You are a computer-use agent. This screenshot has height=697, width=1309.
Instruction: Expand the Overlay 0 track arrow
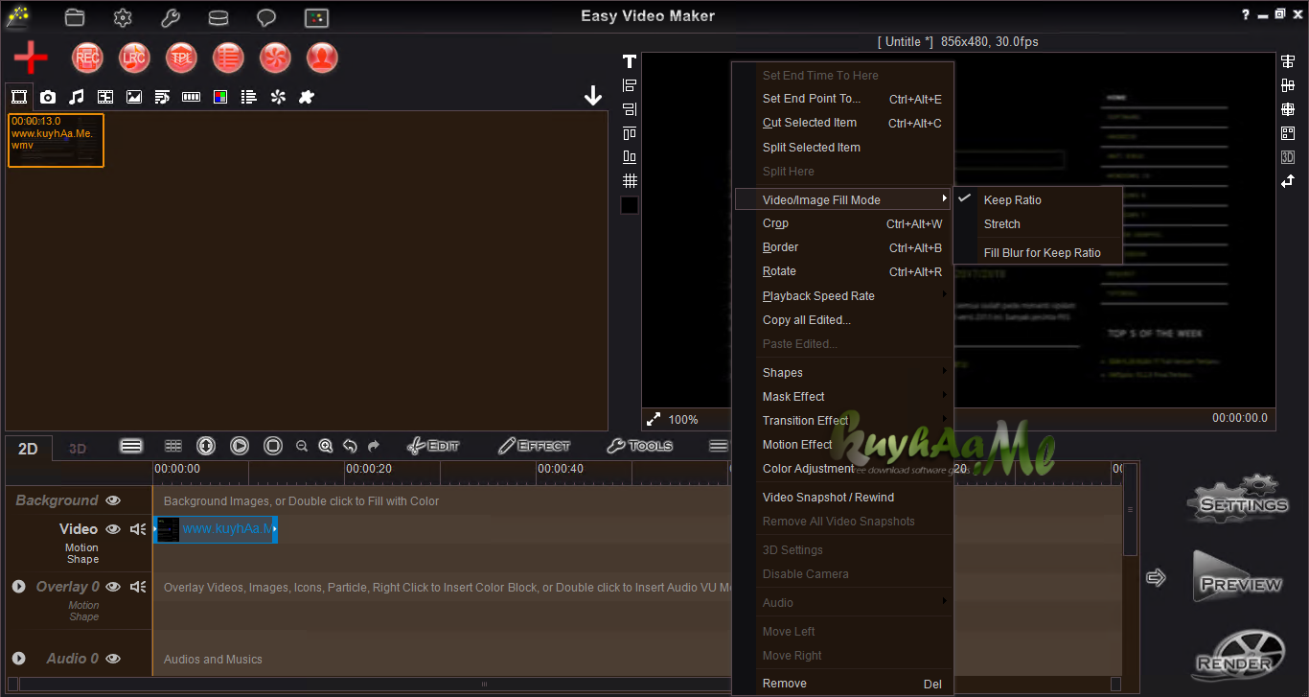click(x=18, y=586)
